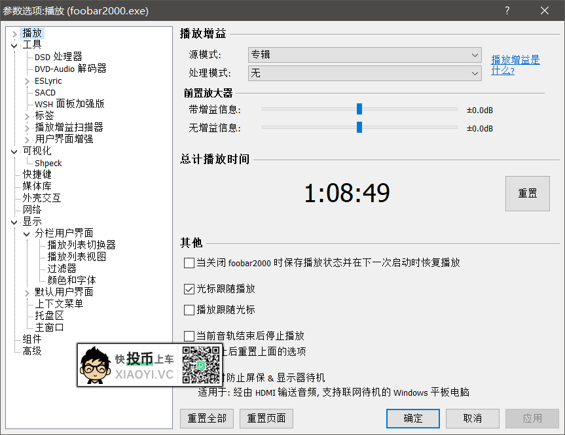Select the ESLyric page
Image resolution: width=565 pixels, height=435 pixels.
click(x=48, y=80)
